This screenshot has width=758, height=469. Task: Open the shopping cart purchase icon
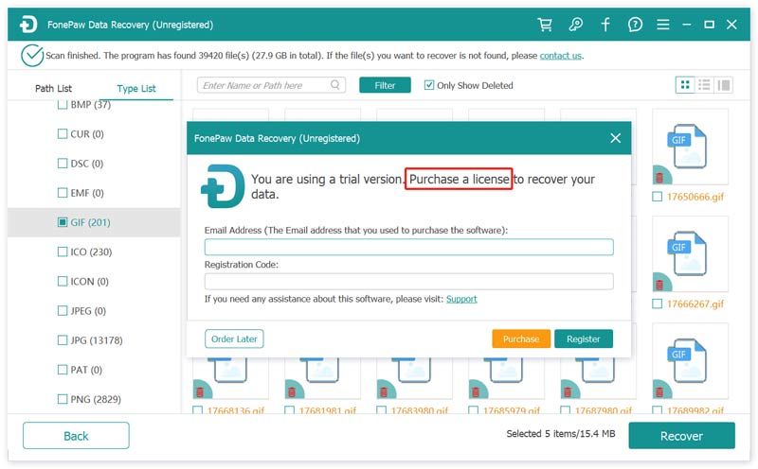point(545,25)
